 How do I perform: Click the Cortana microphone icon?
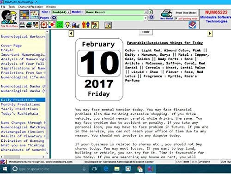[84, 169]
